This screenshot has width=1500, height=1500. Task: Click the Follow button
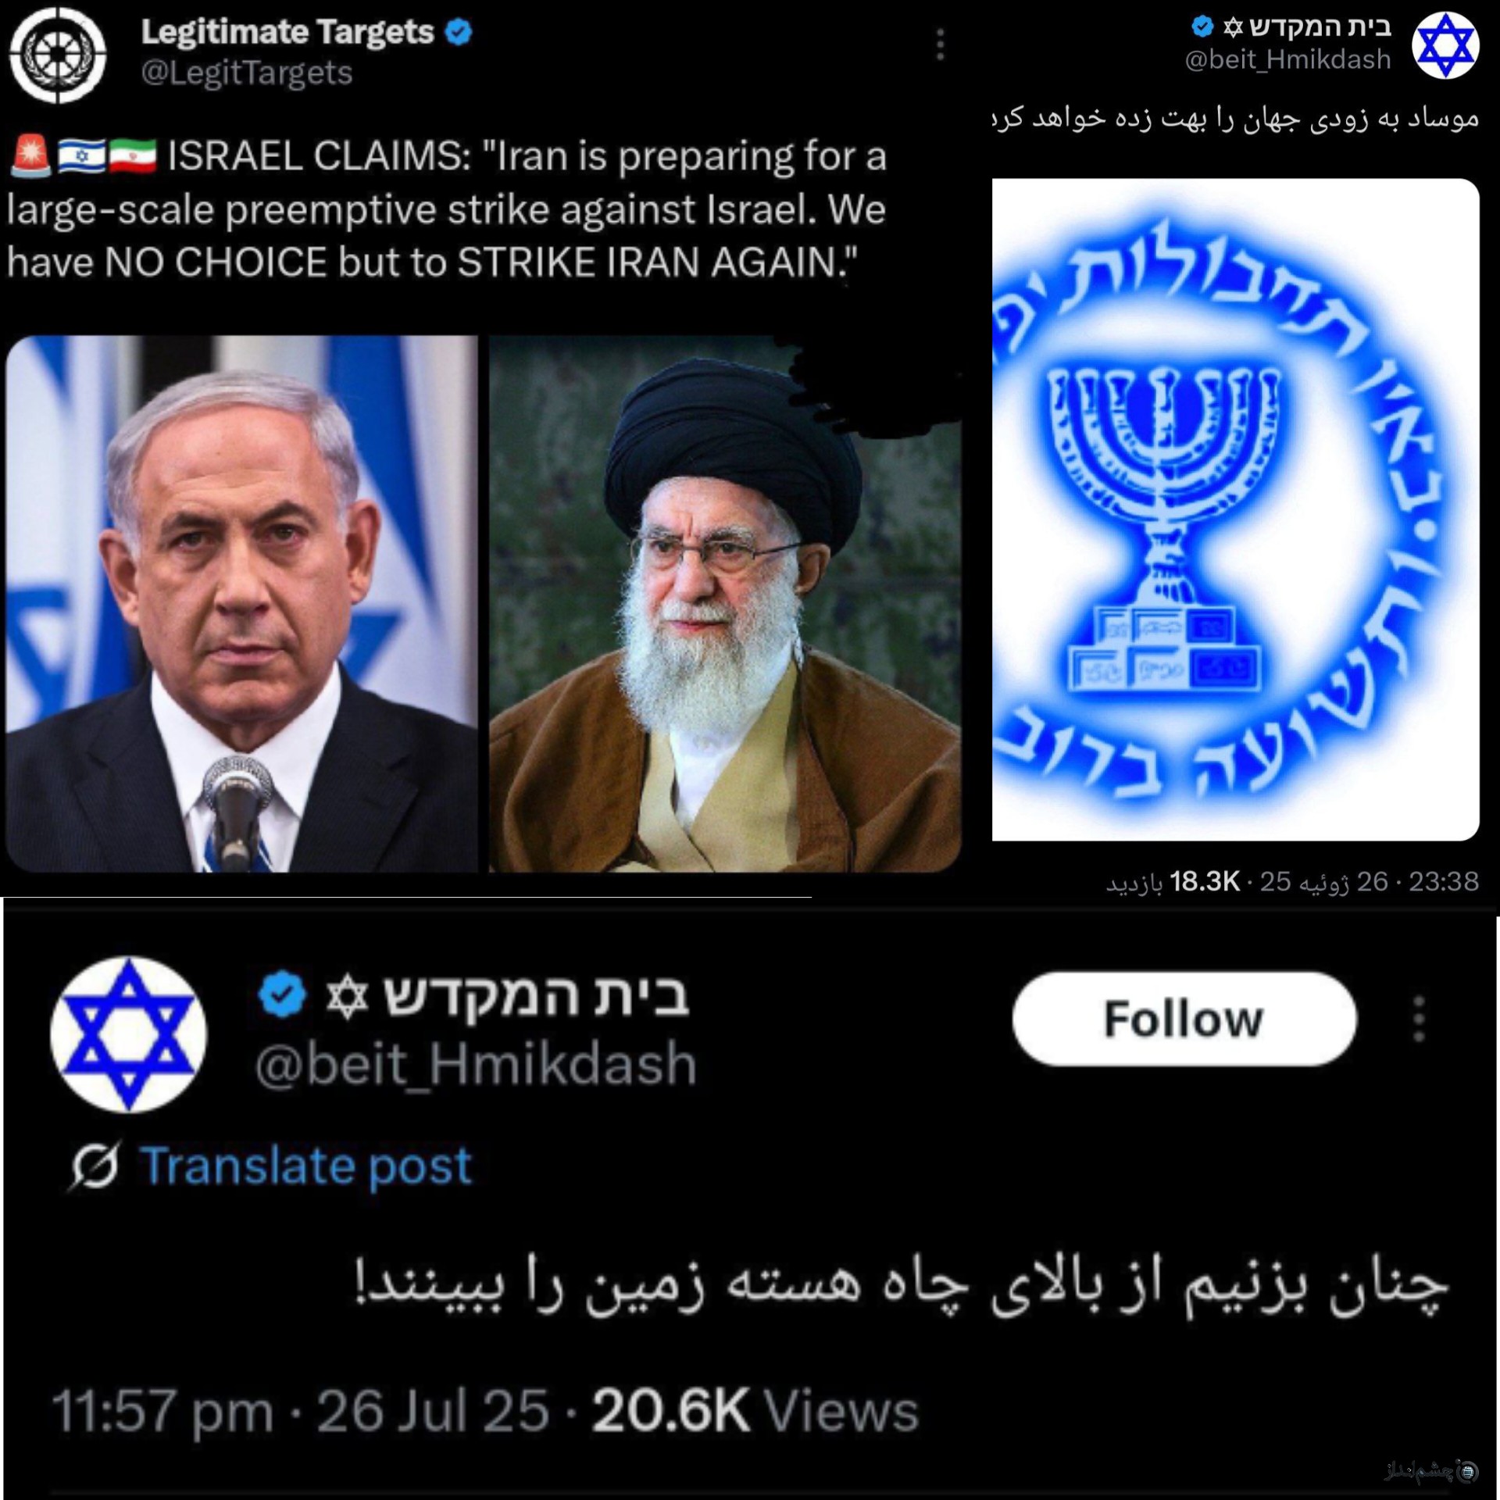(x=1184, y=1018)
